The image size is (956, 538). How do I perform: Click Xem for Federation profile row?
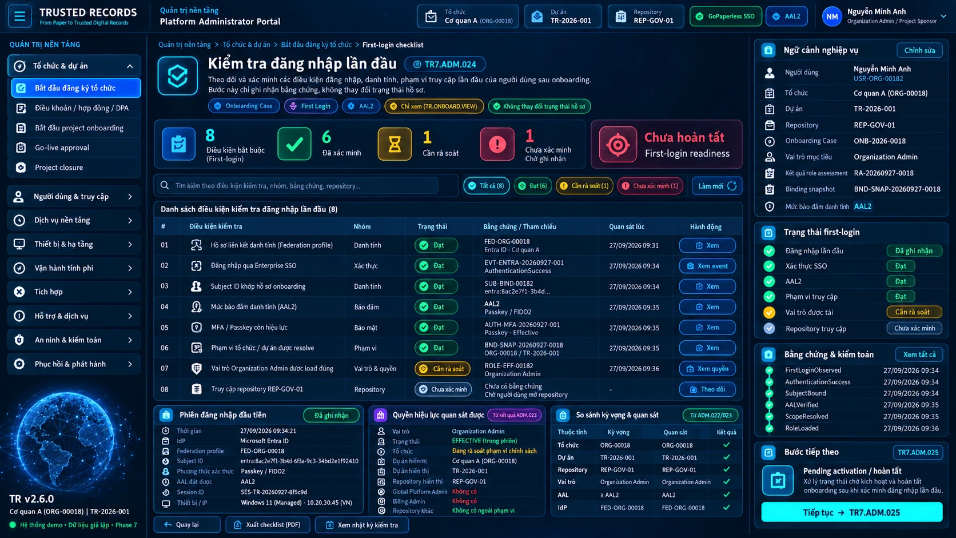point(707,246)
